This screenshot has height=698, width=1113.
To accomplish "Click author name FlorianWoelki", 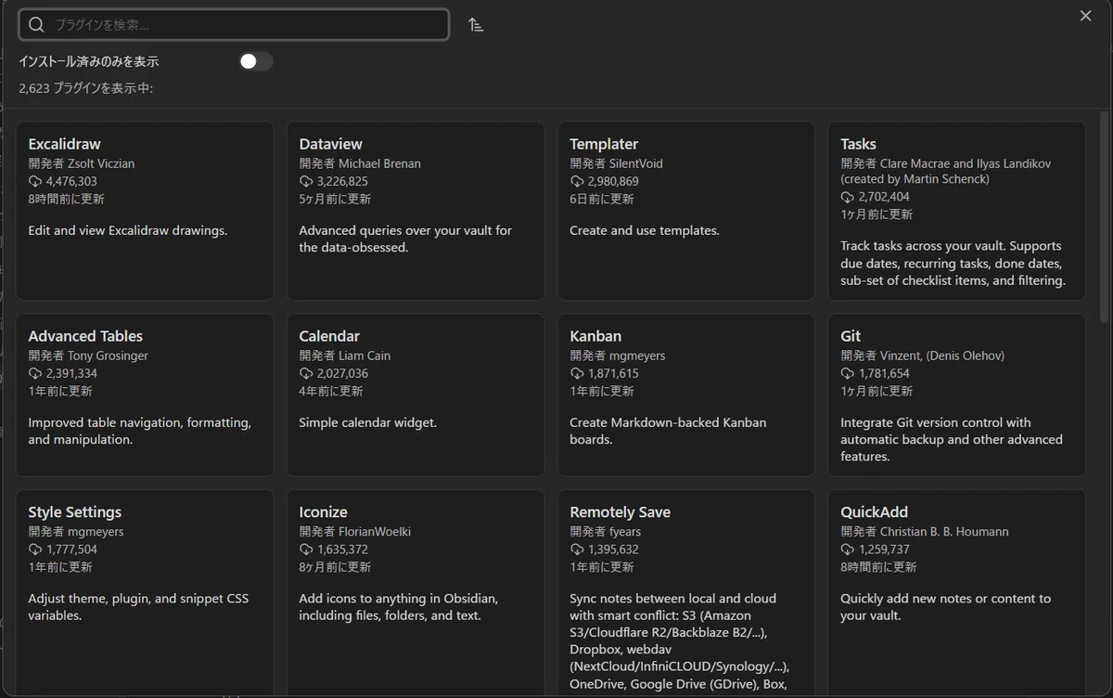I will tap(375, 532).
